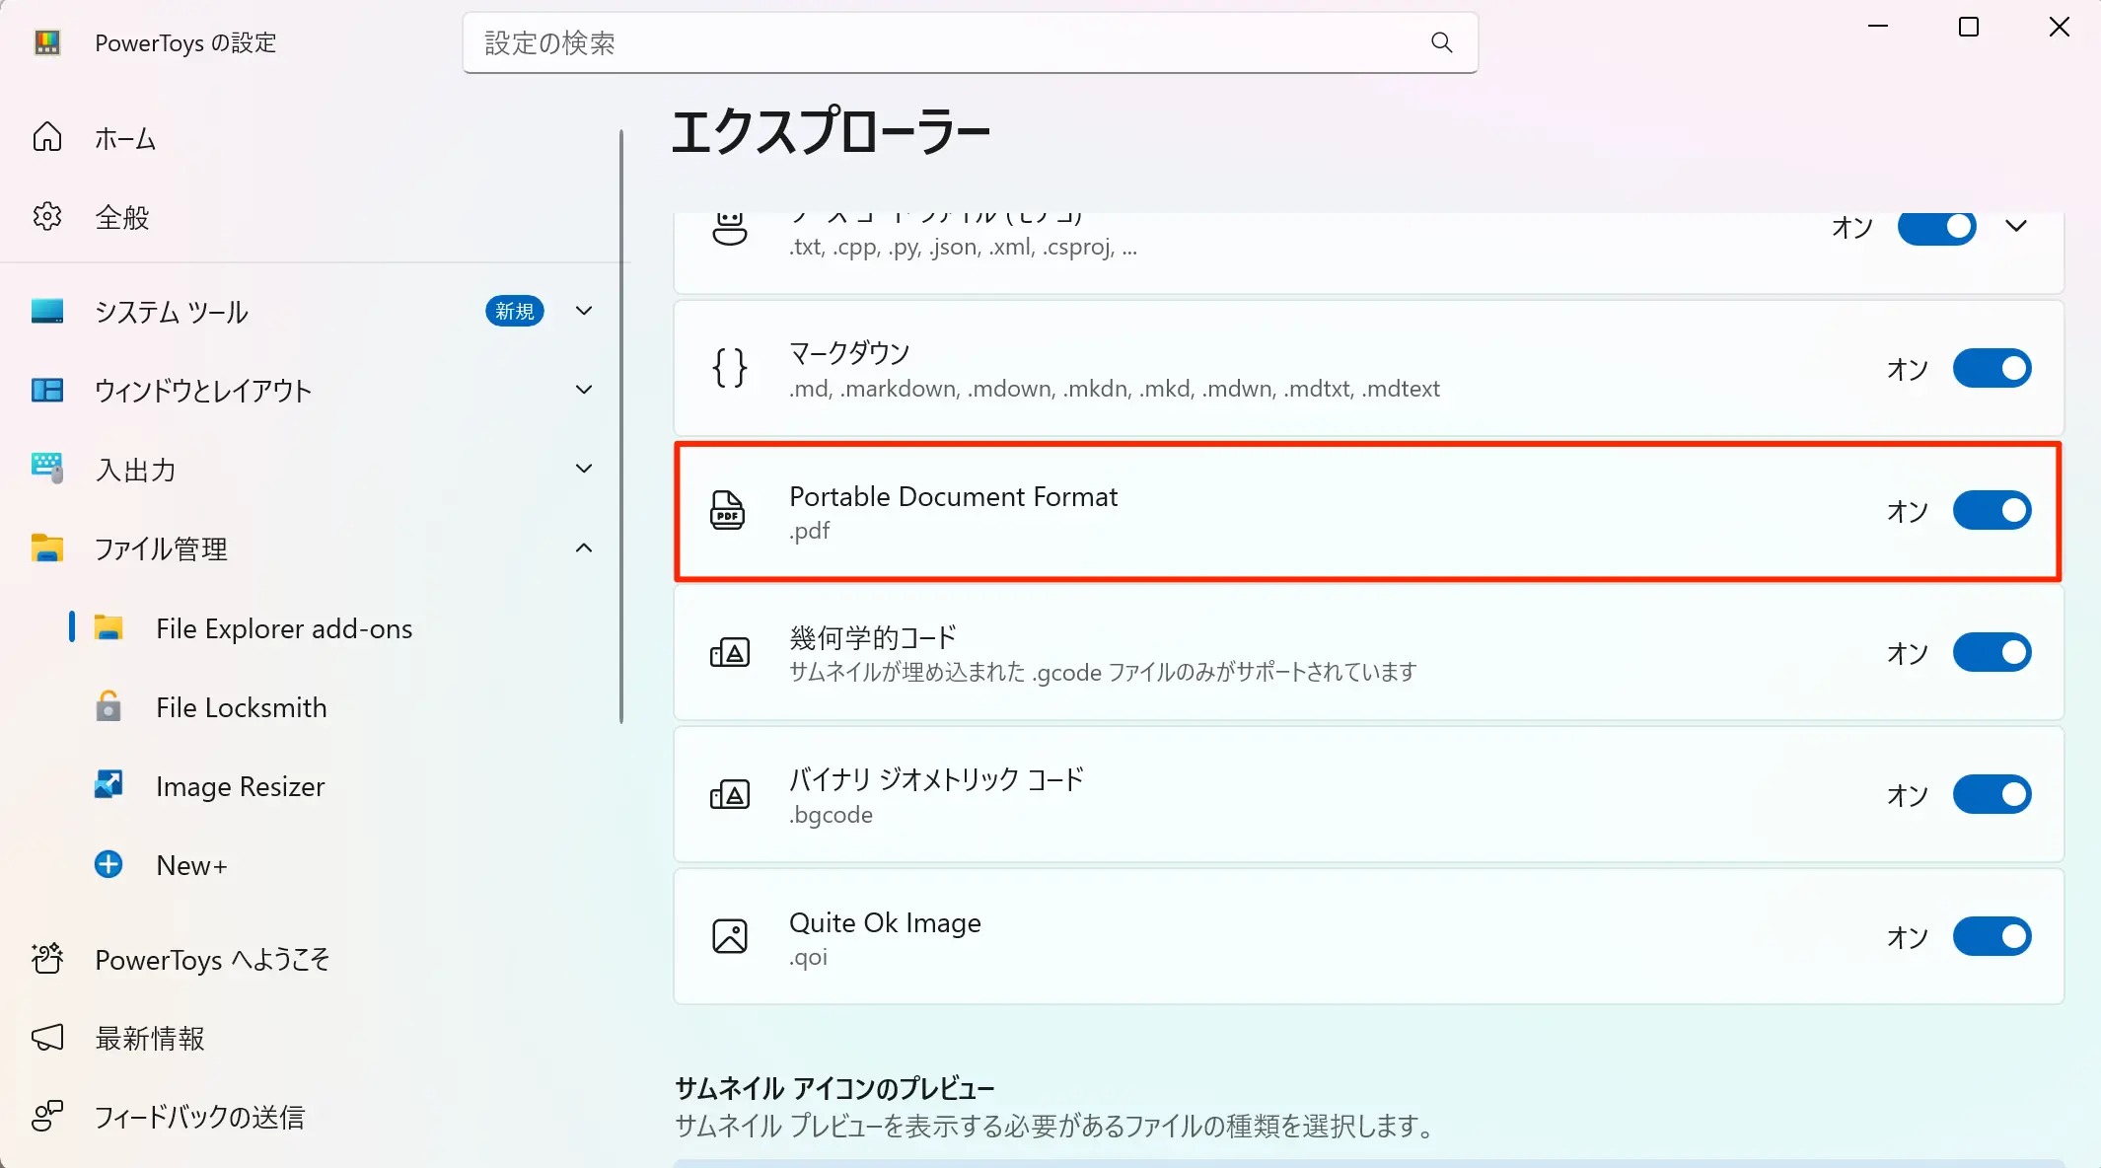Click the search magnifier icon

coord(1441,42)
